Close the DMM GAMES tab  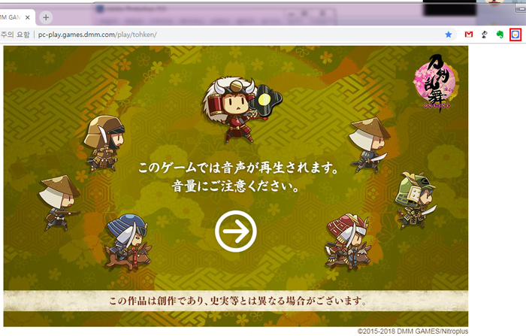click(x=28, y=17)
